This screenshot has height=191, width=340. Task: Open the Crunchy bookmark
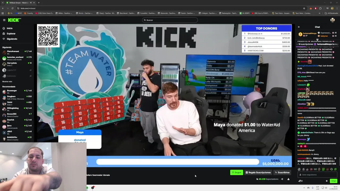click(x=28, y=13)
